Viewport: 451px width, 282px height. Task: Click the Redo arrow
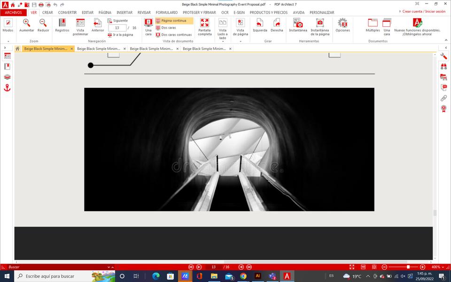tap(62, 5)
